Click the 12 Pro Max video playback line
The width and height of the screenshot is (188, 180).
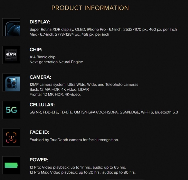point(82,172)
